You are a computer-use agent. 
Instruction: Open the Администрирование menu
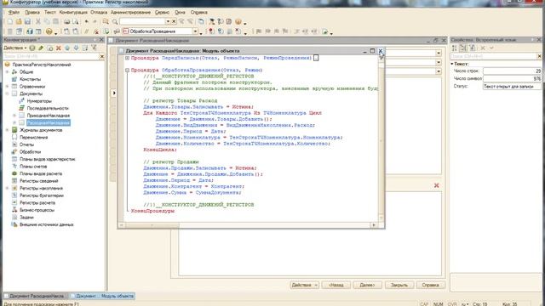click(130, 12)
